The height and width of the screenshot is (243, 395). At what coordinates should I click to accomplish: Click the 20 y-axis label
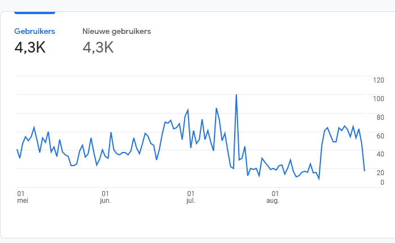[380, 173]
